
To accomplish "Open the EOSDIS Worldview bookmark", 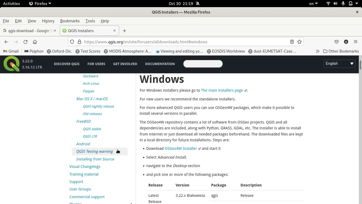I will (x=226, y=51).
